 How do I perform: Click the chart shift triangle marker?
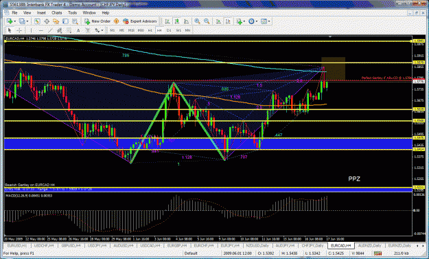[330, 36]
